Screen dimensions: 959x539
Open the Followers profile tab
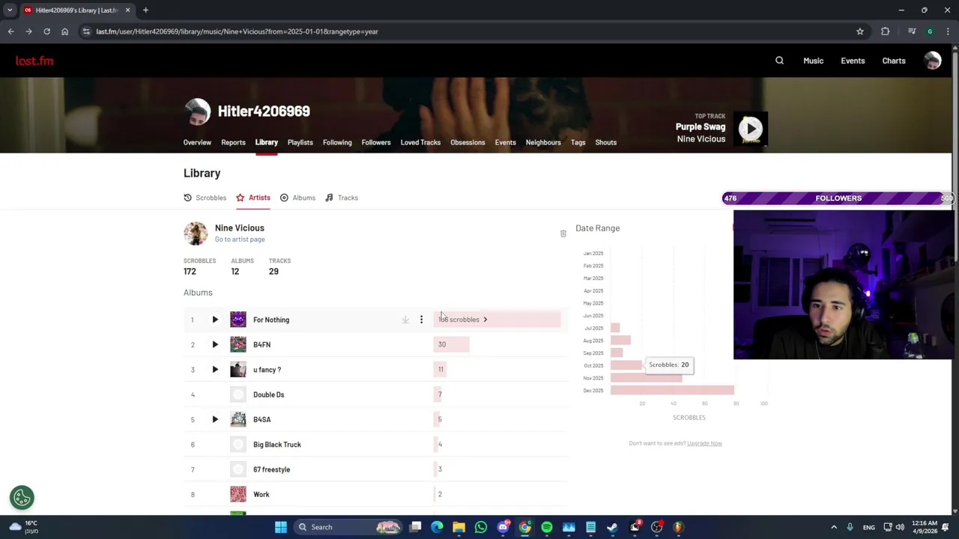point(376,142)
